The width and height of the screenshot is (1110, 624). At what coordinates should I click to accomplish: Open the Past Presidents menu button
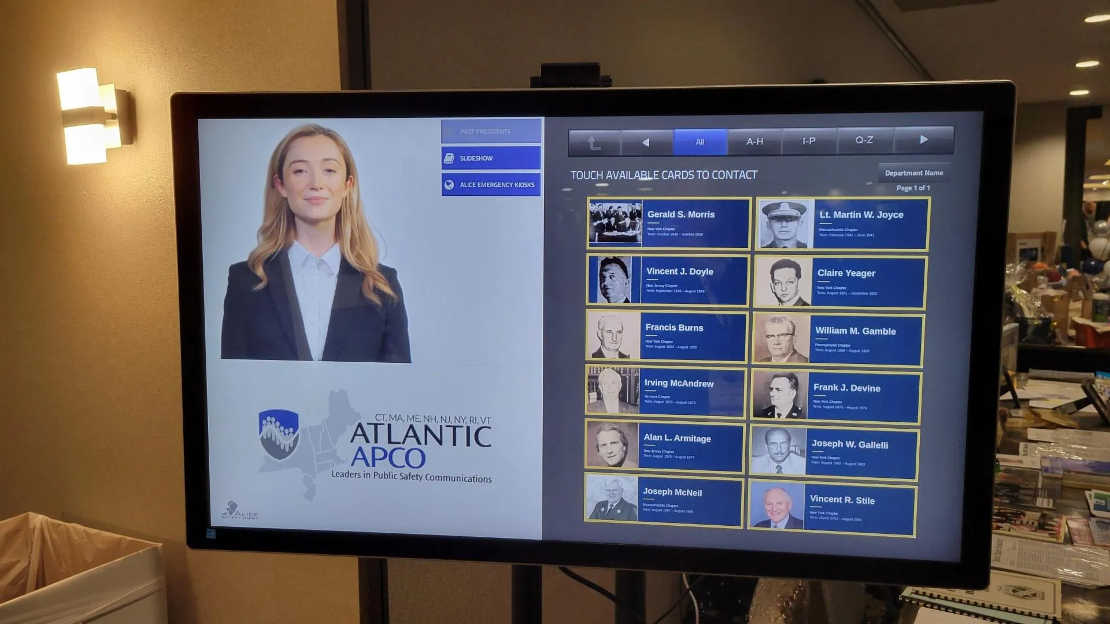pos(491,131)
